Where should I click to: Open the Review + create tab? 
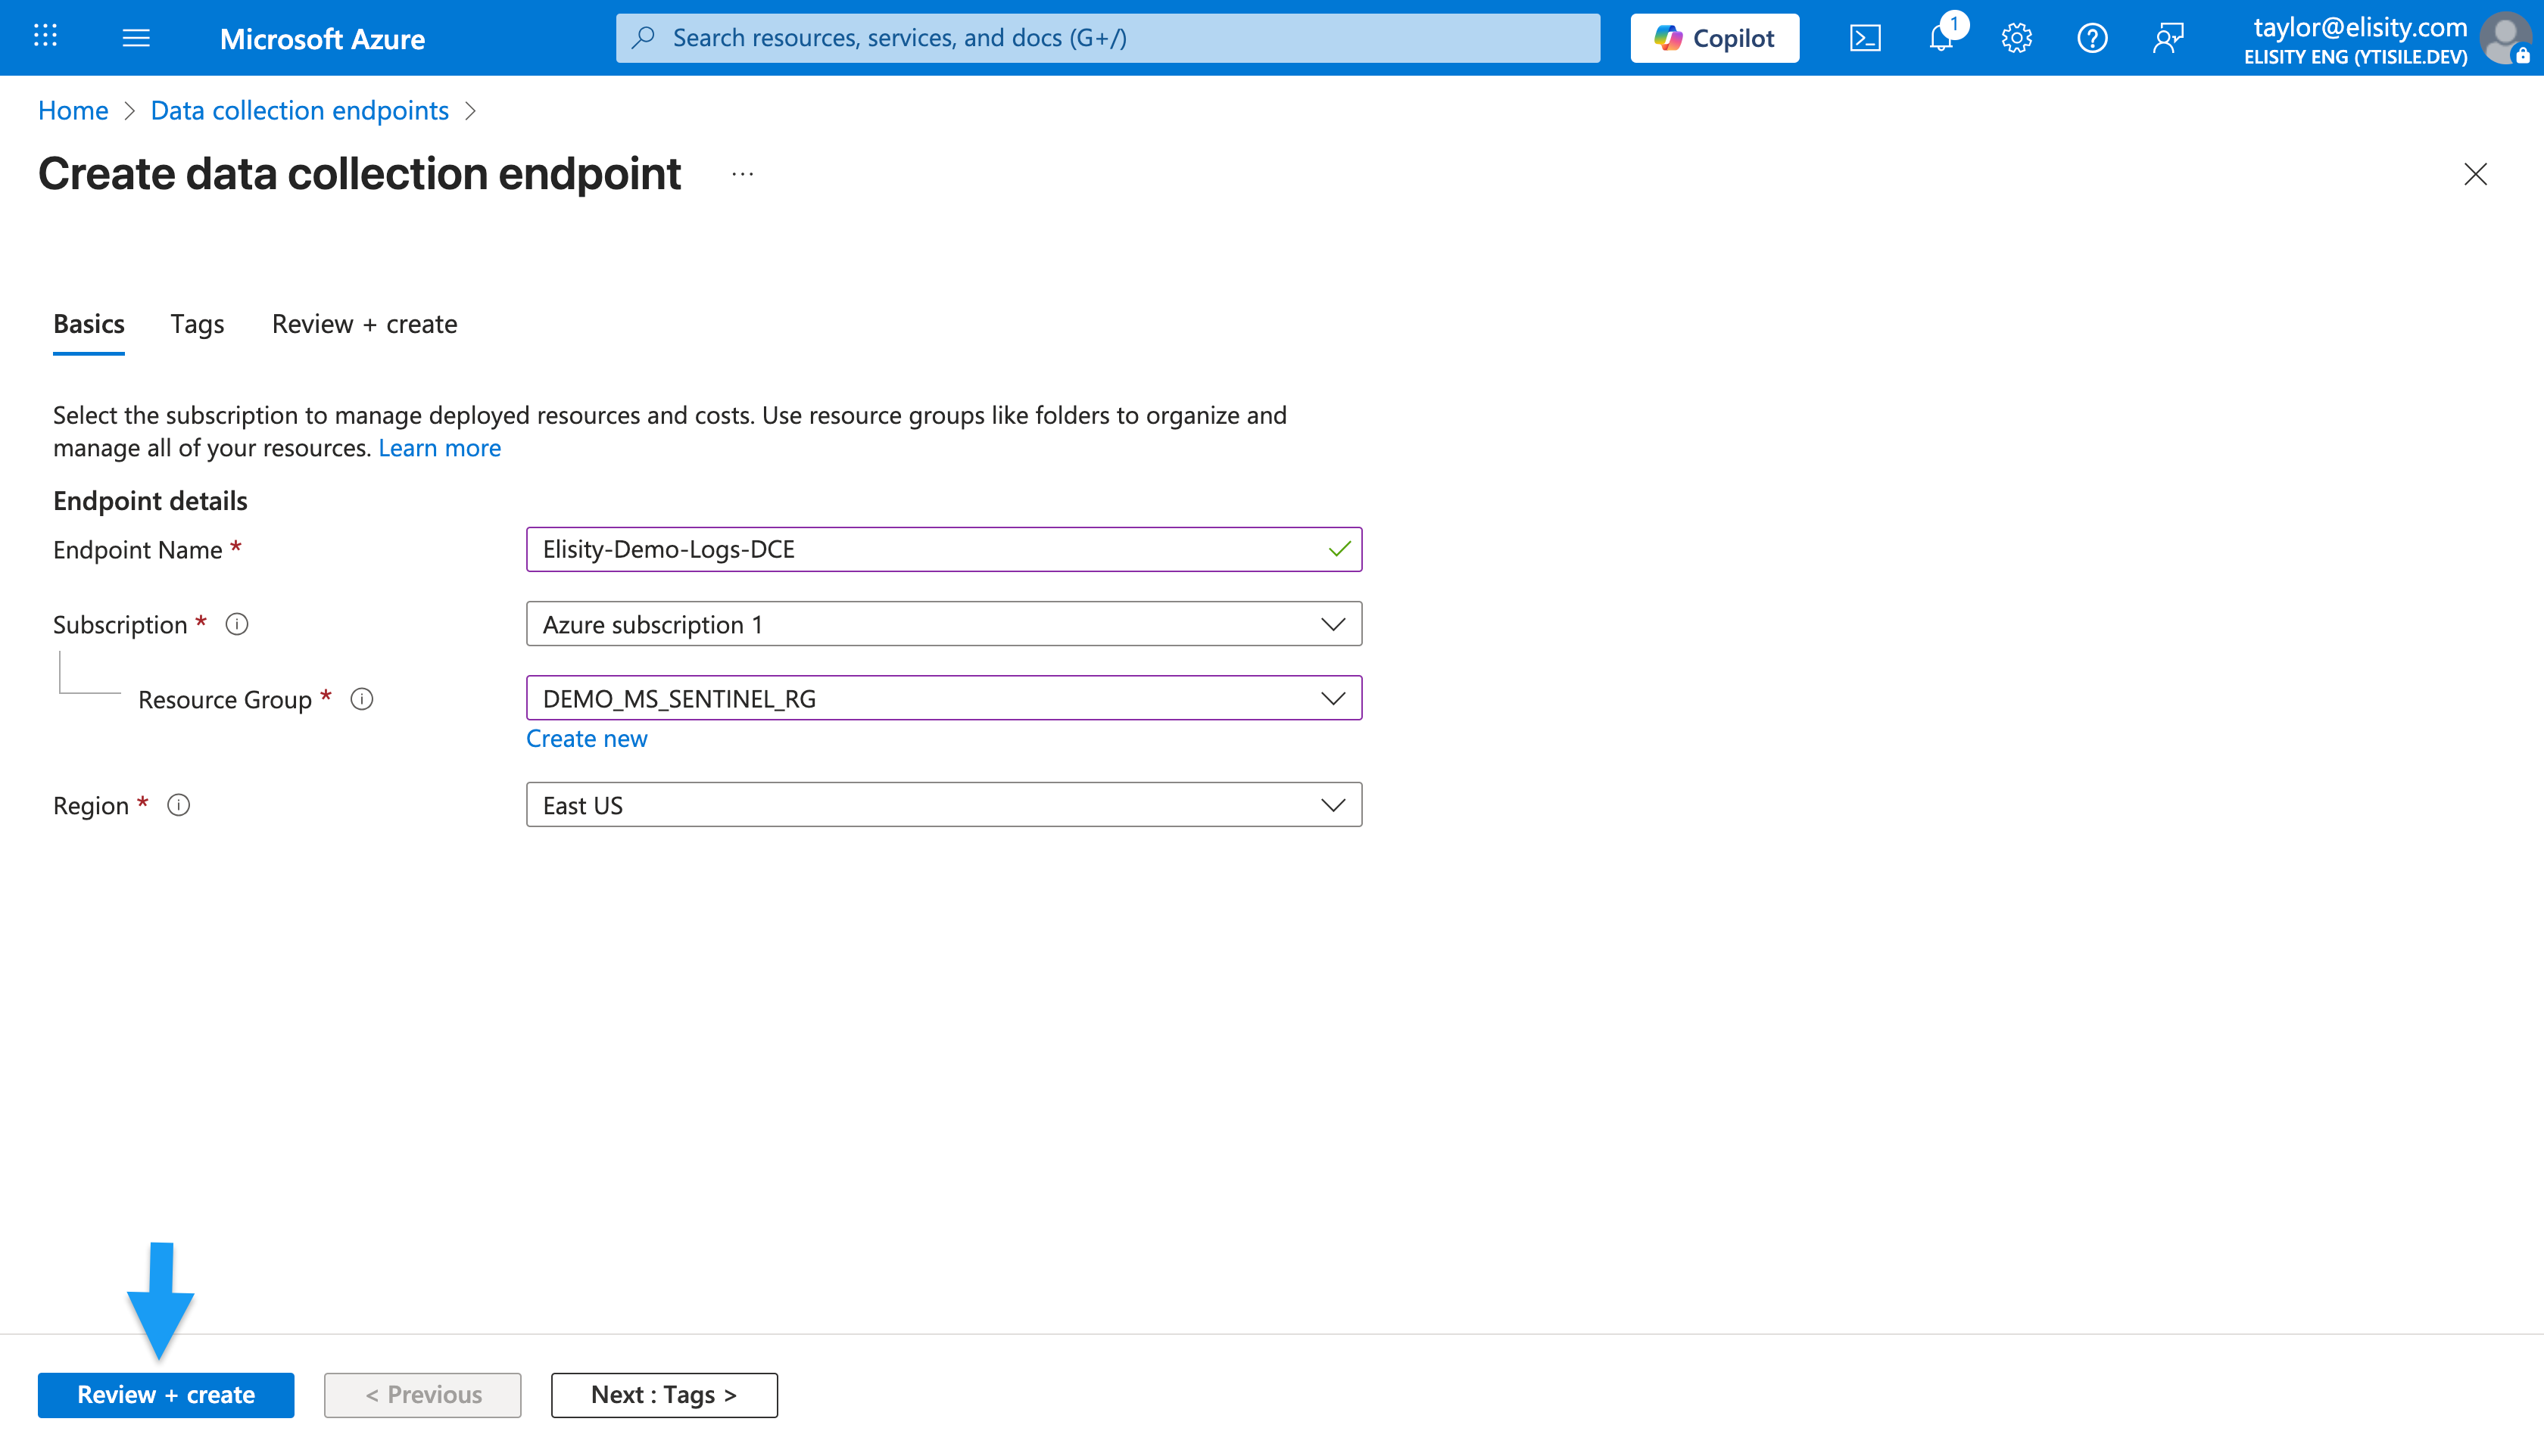[363, 323]
